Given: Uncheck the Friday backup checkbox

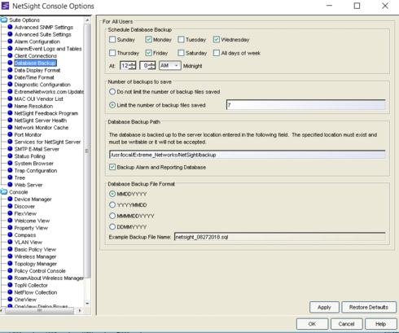Looking at the screenshot, I should 148,53.
